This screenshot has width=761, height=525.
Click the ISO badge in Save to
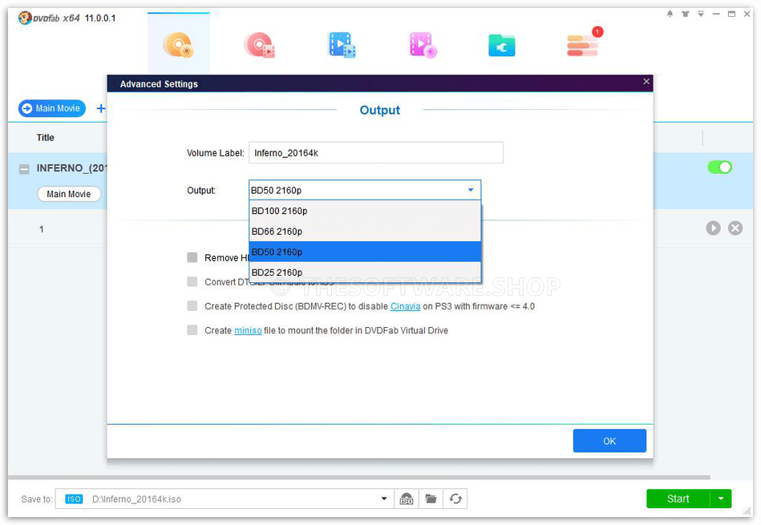click(x=74, y=499)
